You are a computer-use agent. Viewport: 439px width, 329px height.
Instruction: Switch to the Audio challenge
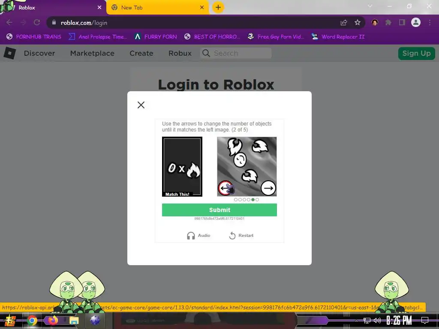(198, 236)
